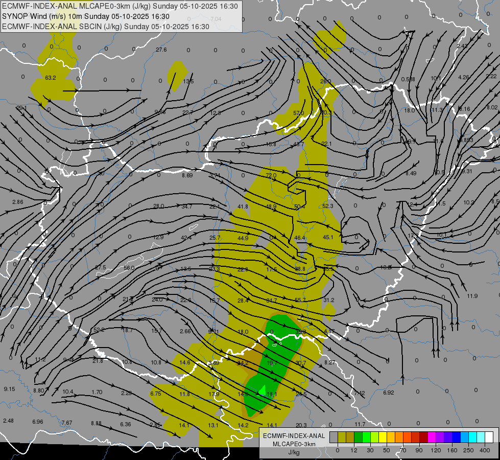Click the white swatch above 400
This screenshot has width=500, height=460.
coord(489,438)
